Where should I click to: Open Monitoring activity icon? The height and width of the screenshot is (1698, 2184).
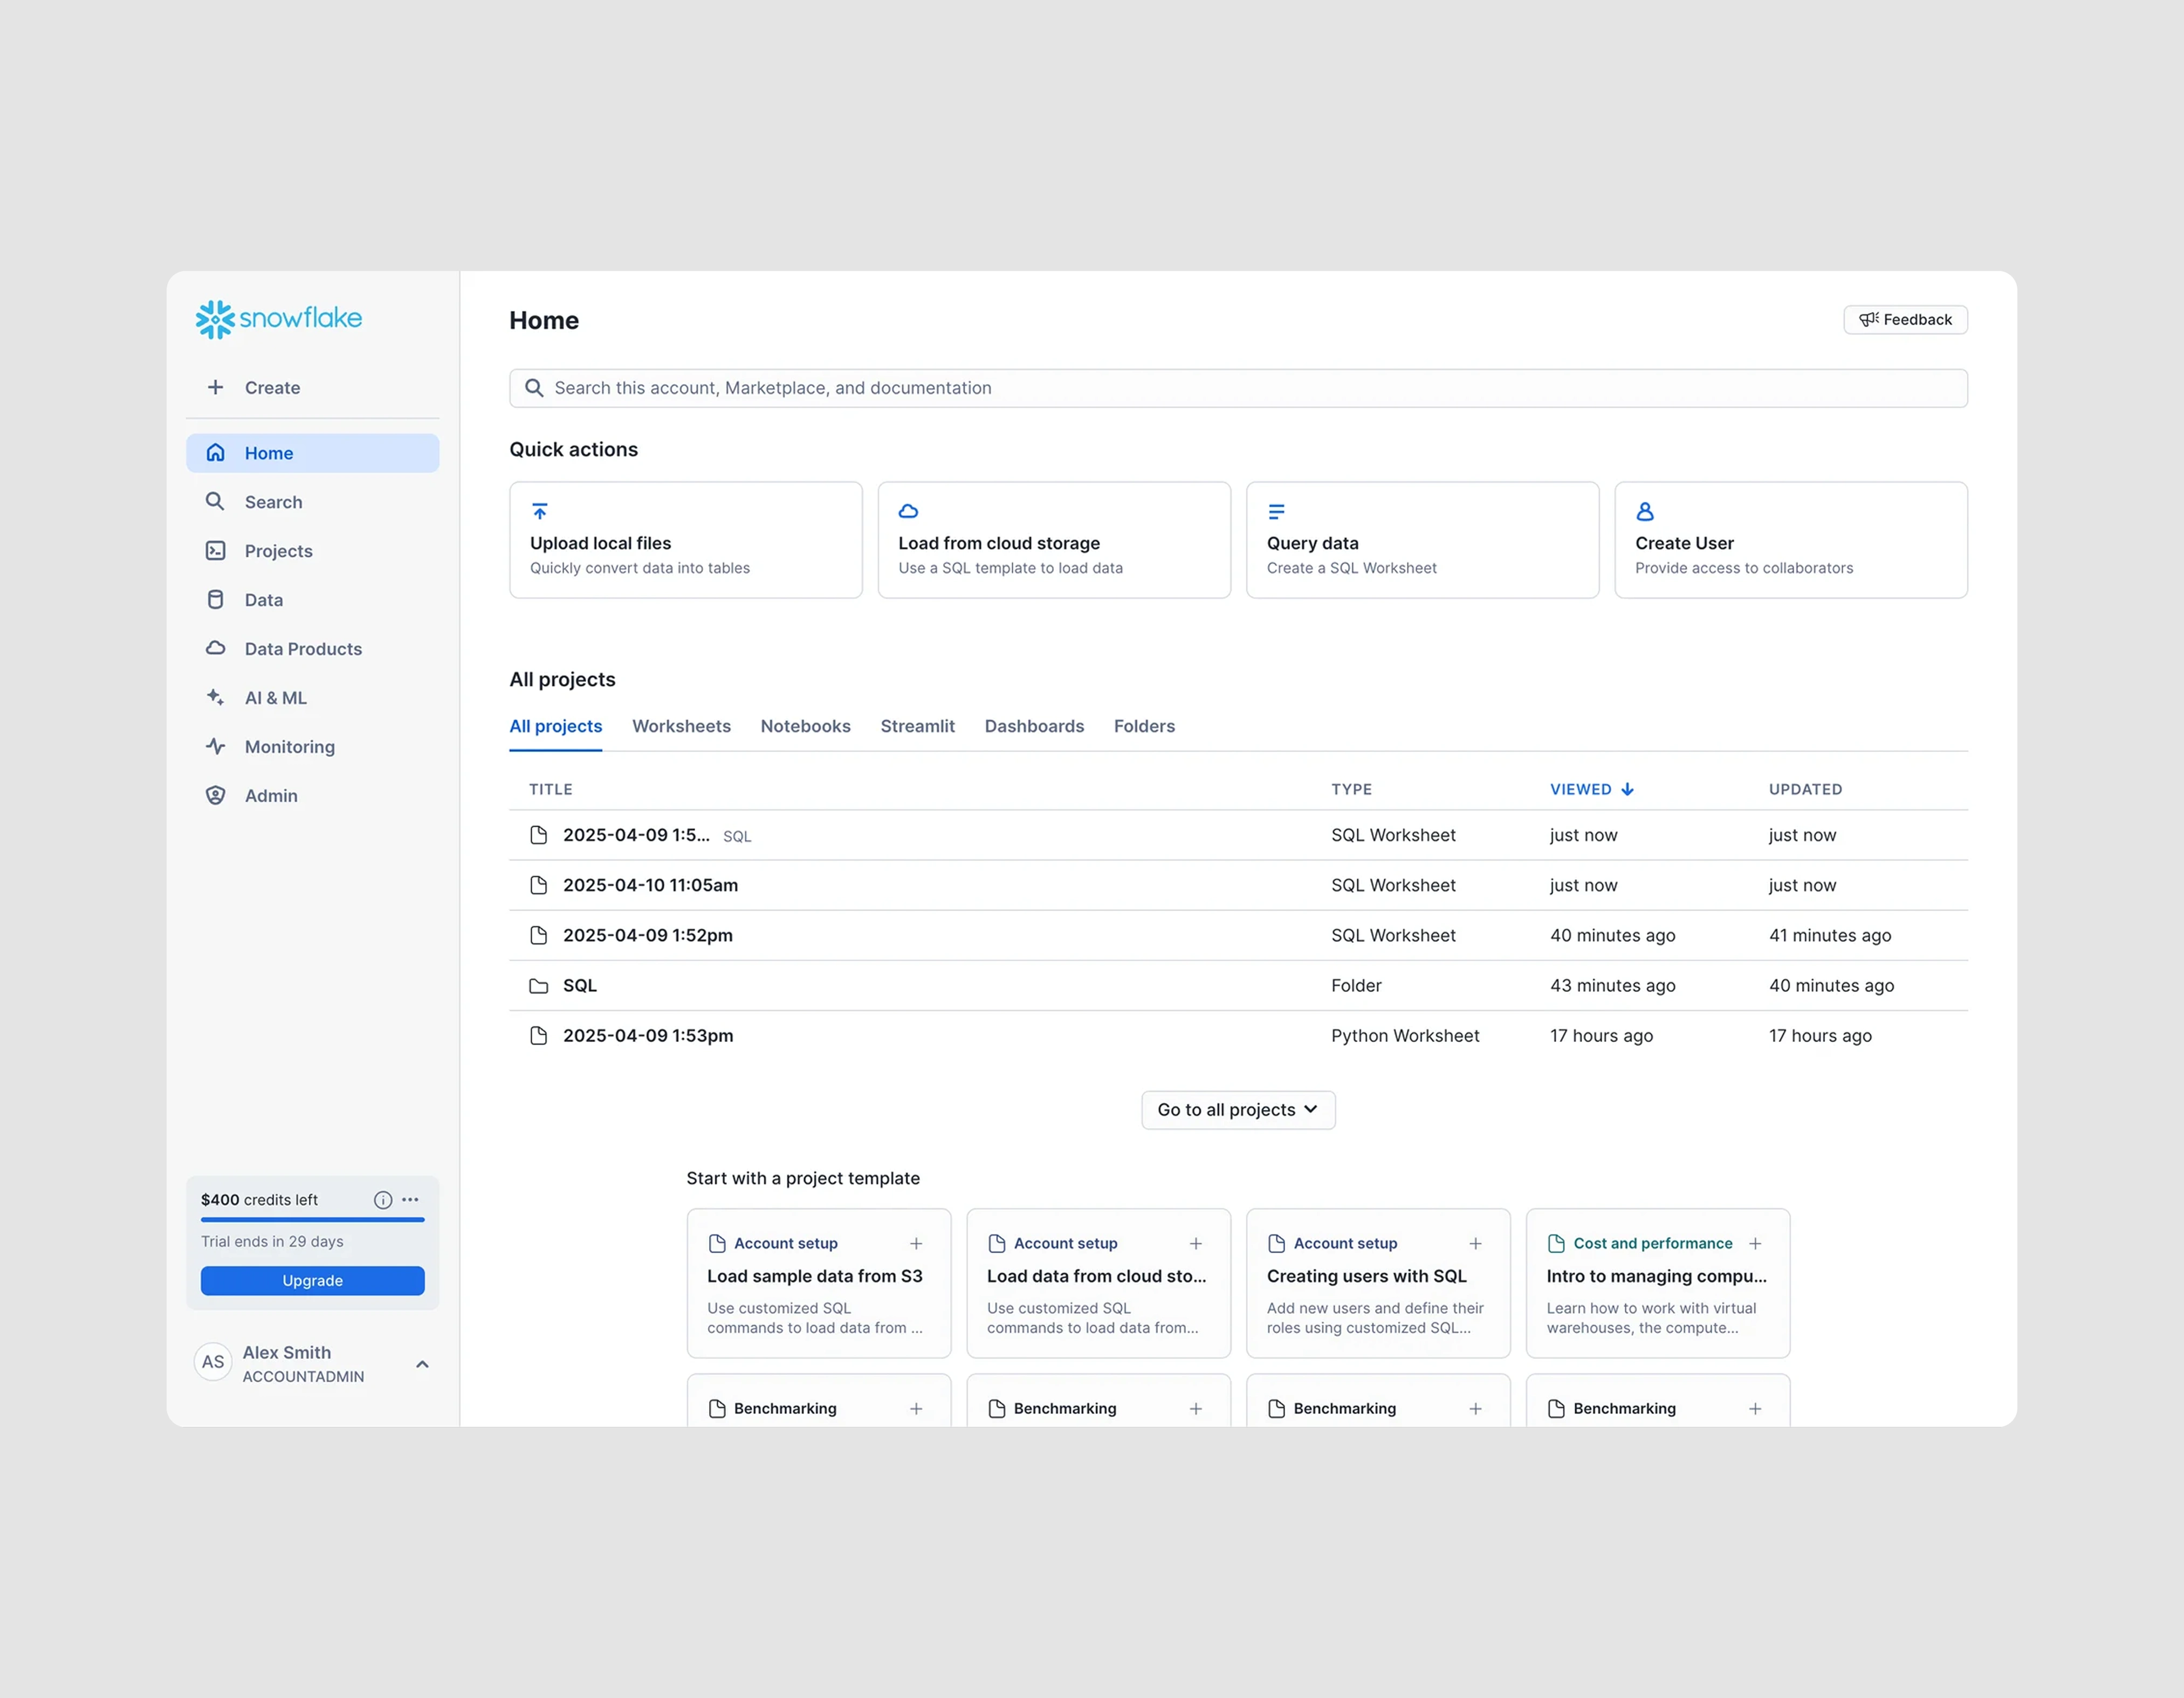pyautogui.click(x=215, y=747)
